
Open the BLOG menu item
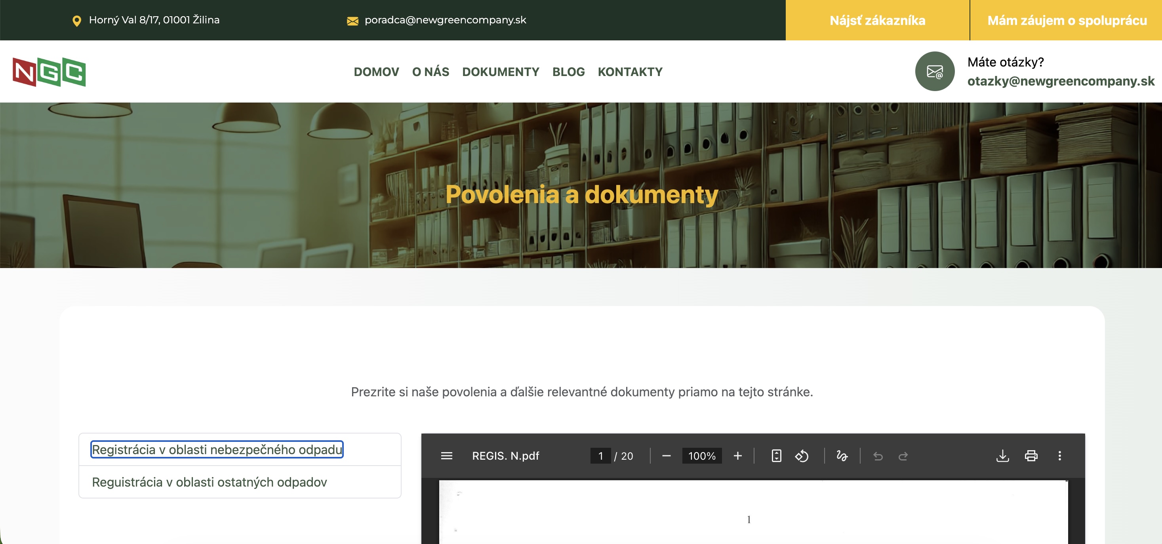coord(568,71)
